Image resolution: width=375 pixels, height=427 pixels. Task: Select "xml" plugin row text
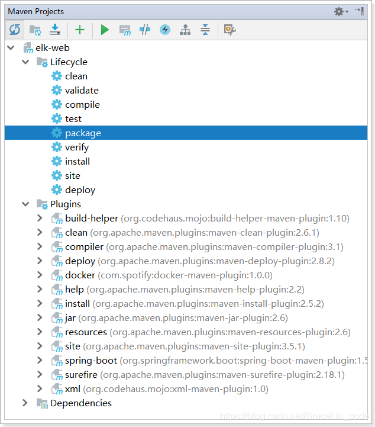point(167,389)
